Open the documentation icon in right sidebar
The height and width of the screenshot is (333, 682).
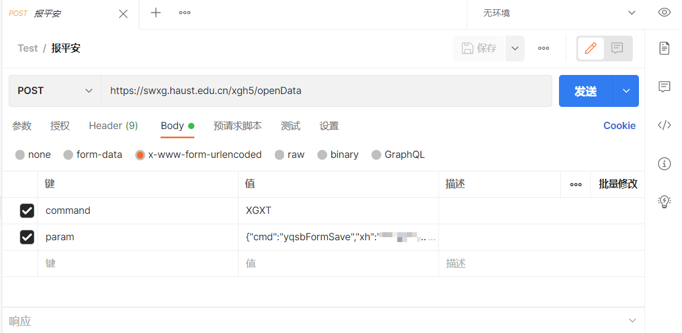click(664, 48)
